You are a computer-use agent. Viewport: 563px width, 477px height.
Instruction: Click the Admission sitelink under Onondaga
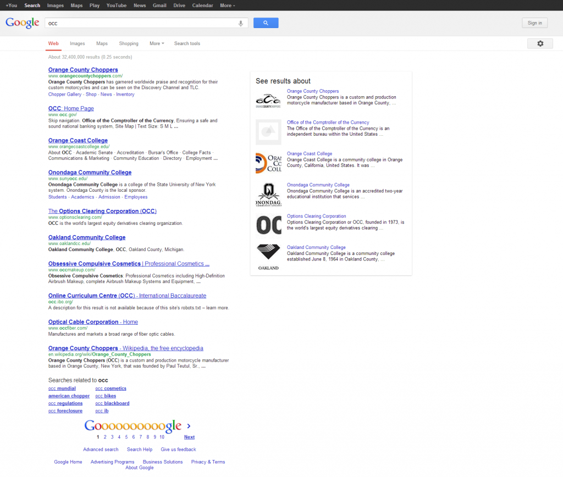[109, 197]
